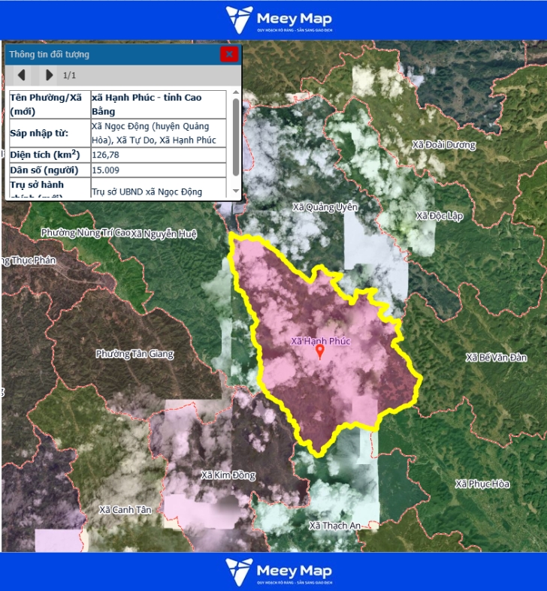
Task: Click scrollbar down arrow in info panel
Action: [236, 193]
